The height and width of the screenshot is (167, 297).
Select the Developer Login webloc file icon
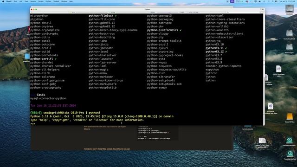(x=278, y=69)
